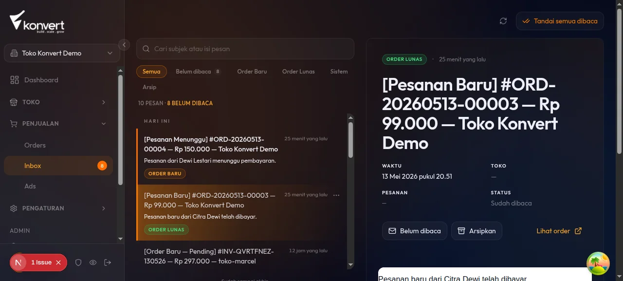Select the Order Baru filter tab
This screenshot has height=281, width=623.
(x=252, y=72)
